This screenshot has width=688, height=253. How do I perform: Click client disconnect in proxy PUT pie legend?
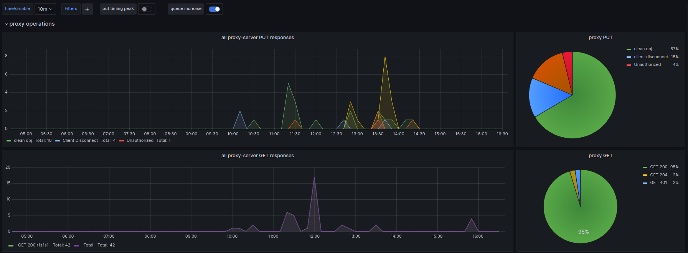click(x=651, y=57)
